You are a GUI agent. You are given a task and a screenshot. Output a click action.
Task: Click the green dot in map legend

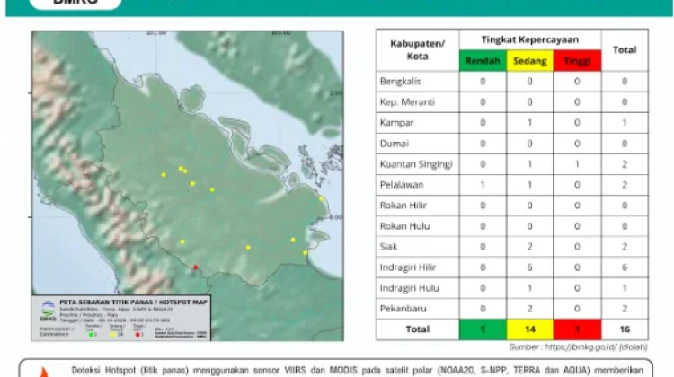coord(91,334)
